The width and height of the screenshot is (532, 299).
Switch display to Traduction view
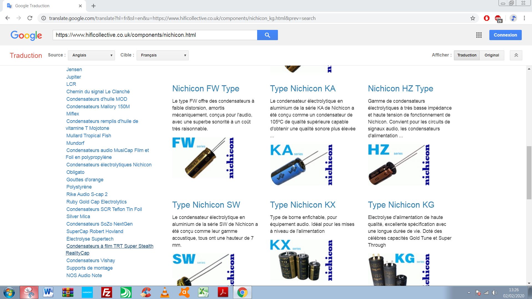467,55
